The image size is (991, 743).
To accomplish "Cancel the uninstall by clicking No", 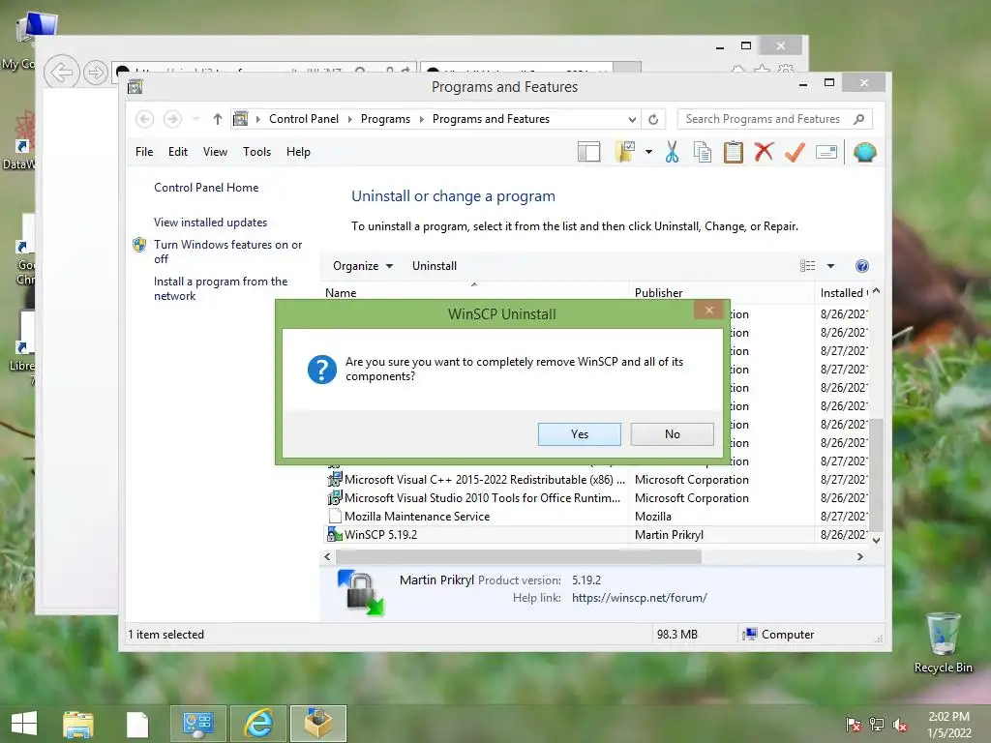I will [672, 434].
